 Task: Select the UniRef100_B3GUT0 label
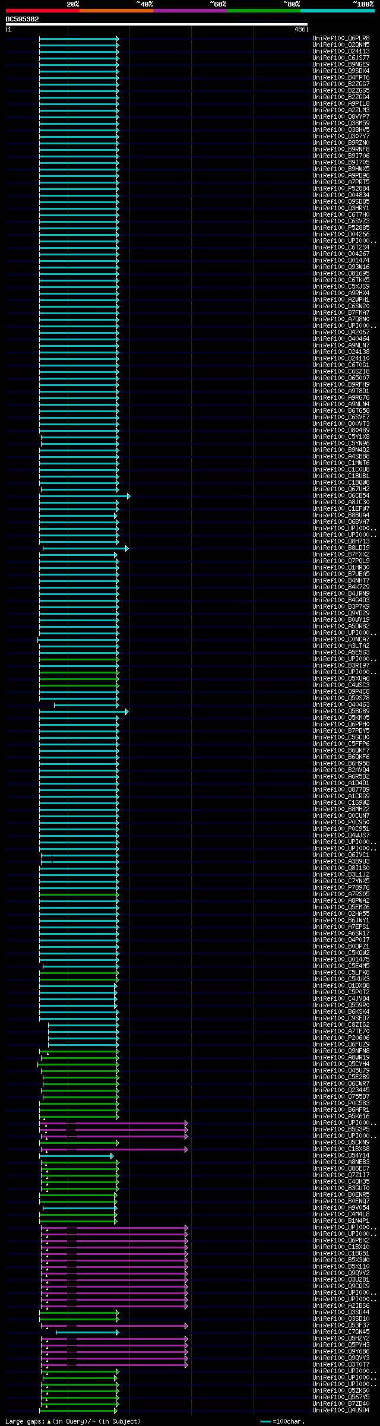[x=341, y=1188]
